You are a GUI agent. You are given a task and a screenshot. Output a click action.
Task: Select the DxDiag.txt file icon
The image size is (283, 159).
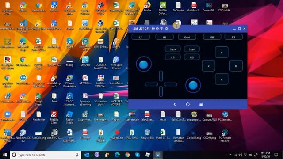pos(178,7)
